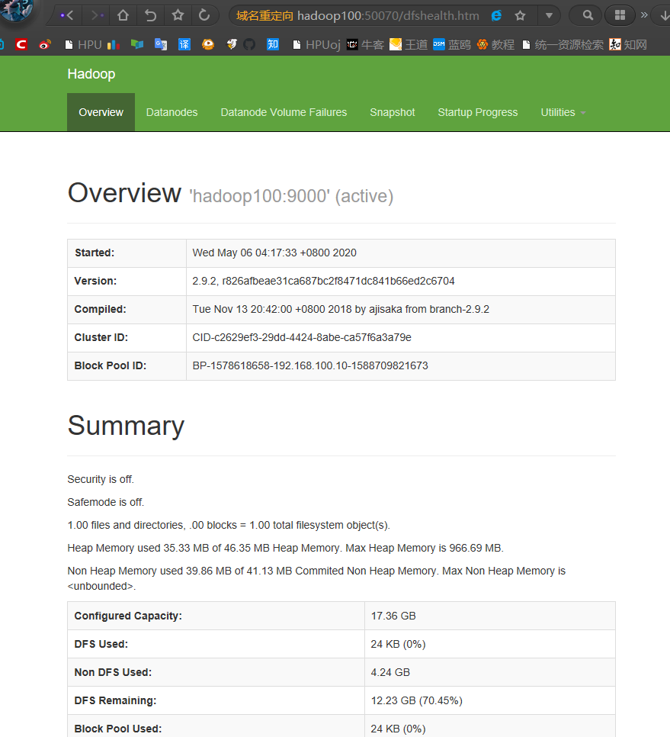Open the 知网 bookmark
Image resolution: width=670 pixels, height=737 pixels.
pos(628,45)
